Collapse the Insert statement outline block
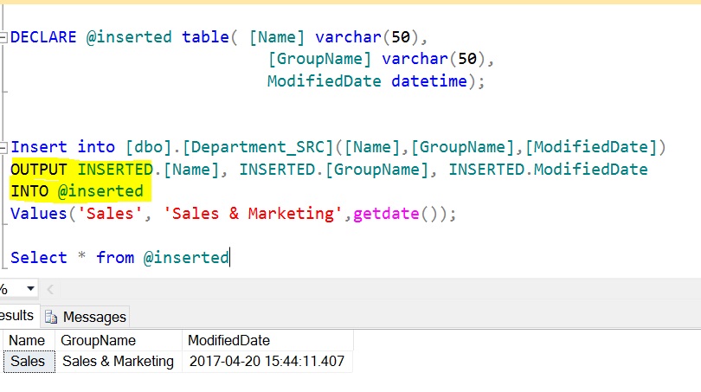The width and height of the screenshot is (701, 392). pyautogui.click(x=5, y=146)
